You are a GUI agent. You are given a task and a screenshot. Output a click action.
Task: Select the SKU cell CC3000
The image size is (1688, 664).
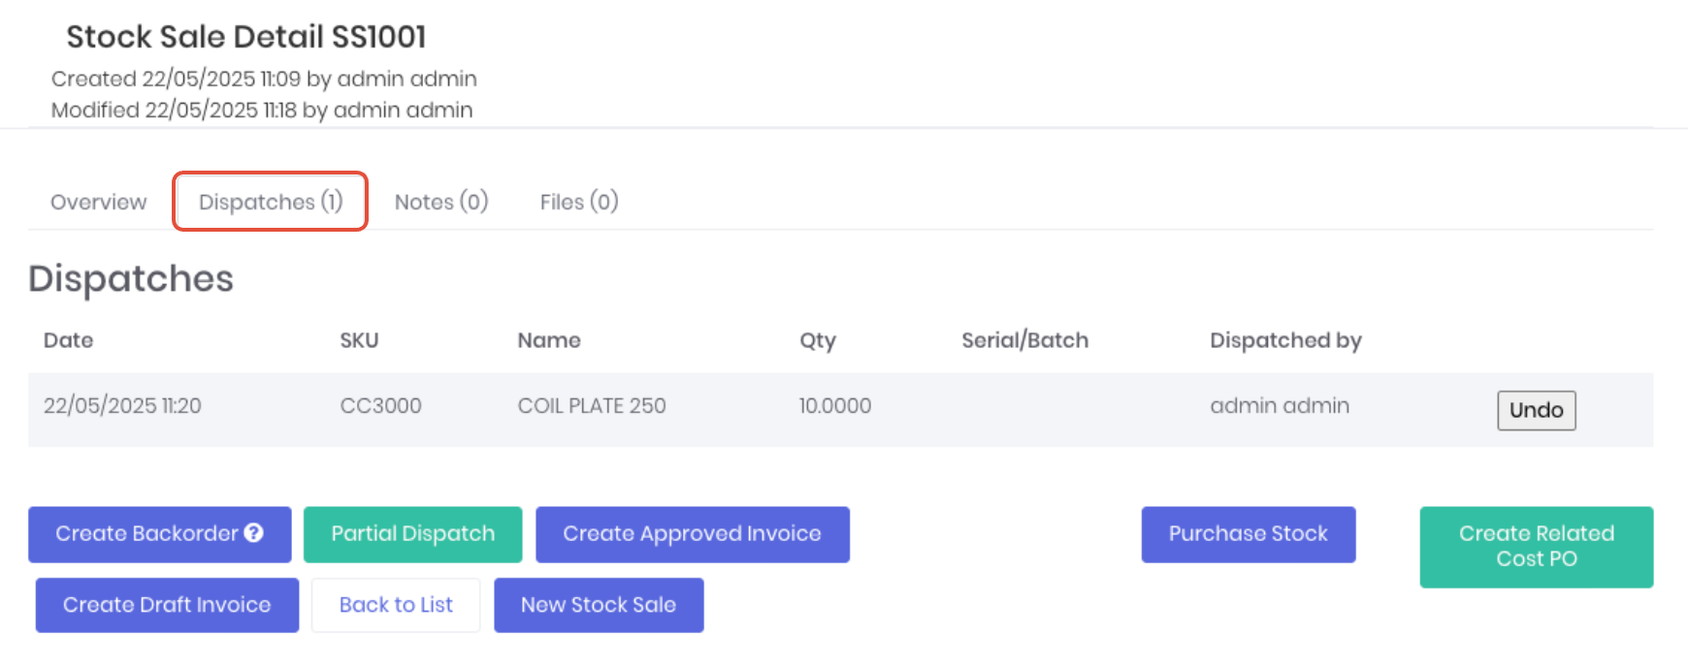(380, 406)
